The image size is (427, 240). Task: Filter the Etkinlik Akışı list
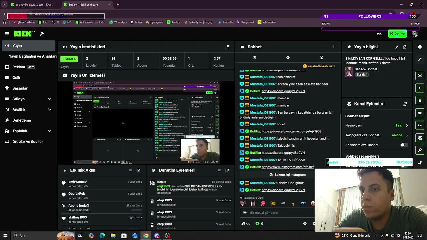[x=130, y=170]
